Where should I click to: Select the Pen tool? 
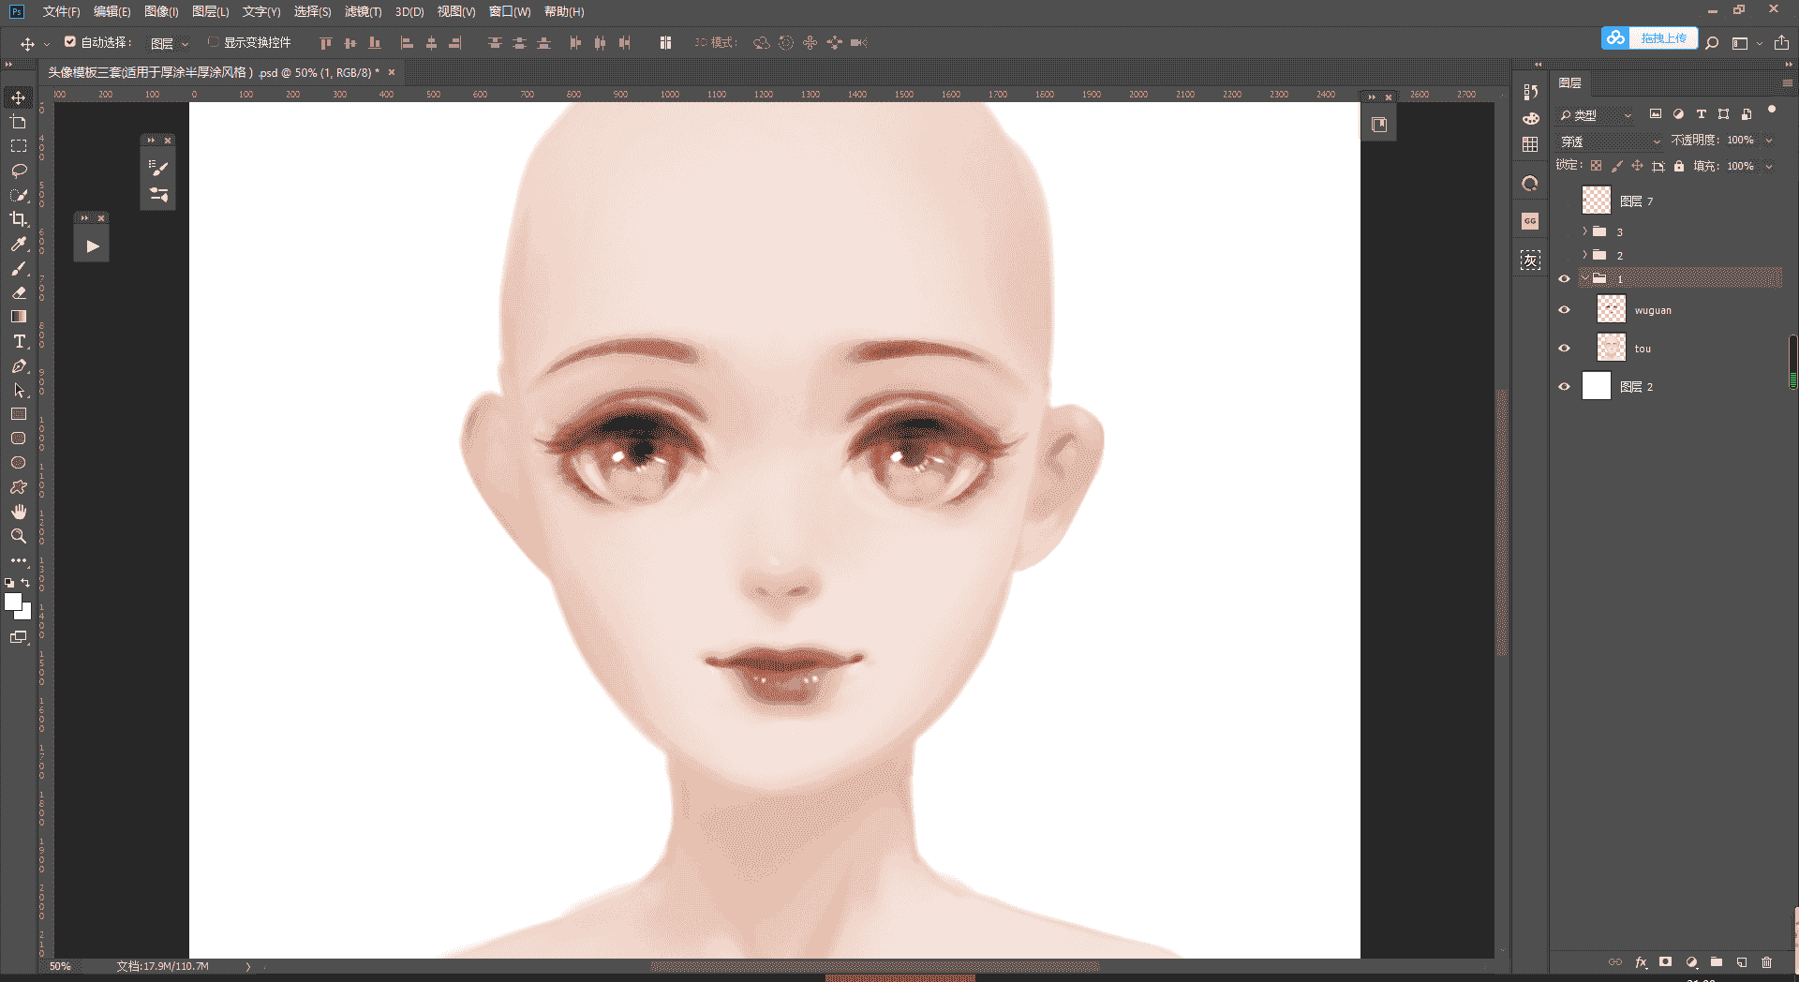[18, 365]
